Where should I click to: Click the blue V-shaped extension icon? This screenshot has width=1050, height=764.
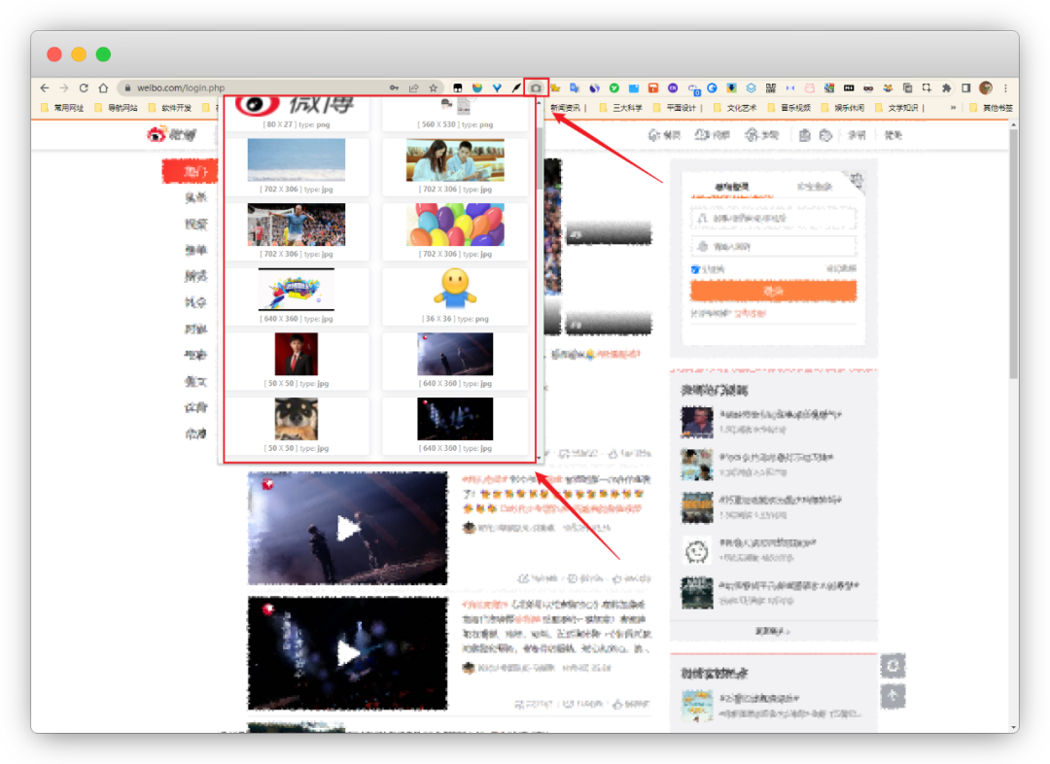497,87
